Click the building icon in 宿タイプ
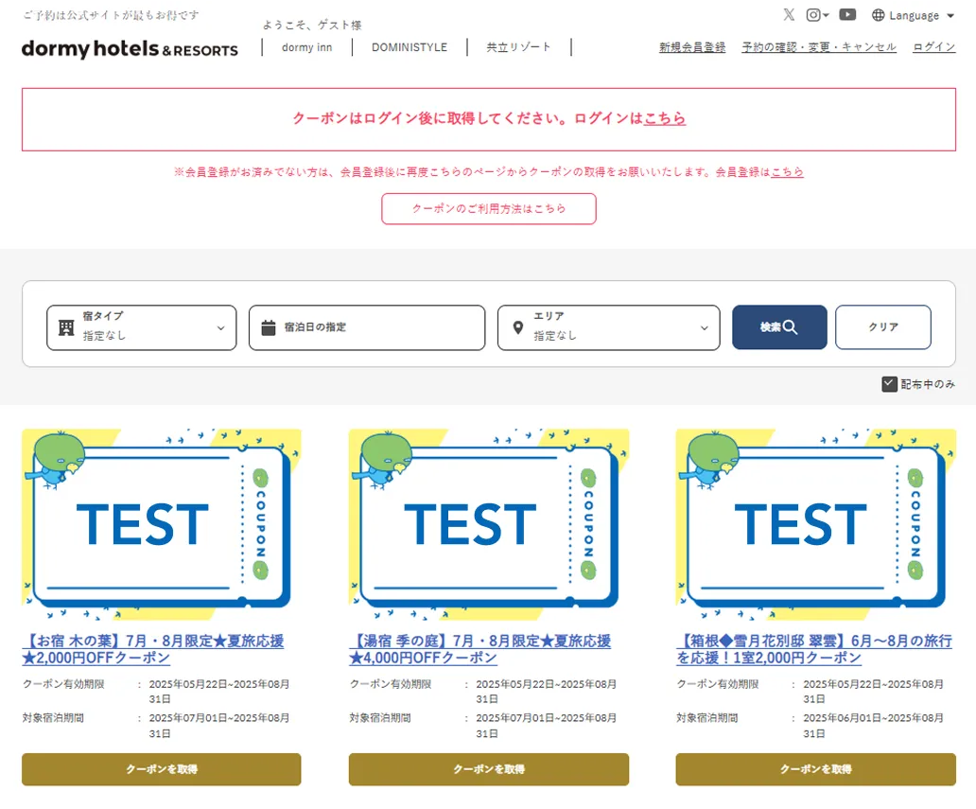This screenshot has width=976, height=809. (66, 327)
